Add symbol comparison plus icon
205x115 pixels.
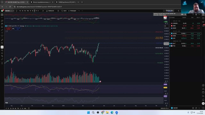pos(17,11)
